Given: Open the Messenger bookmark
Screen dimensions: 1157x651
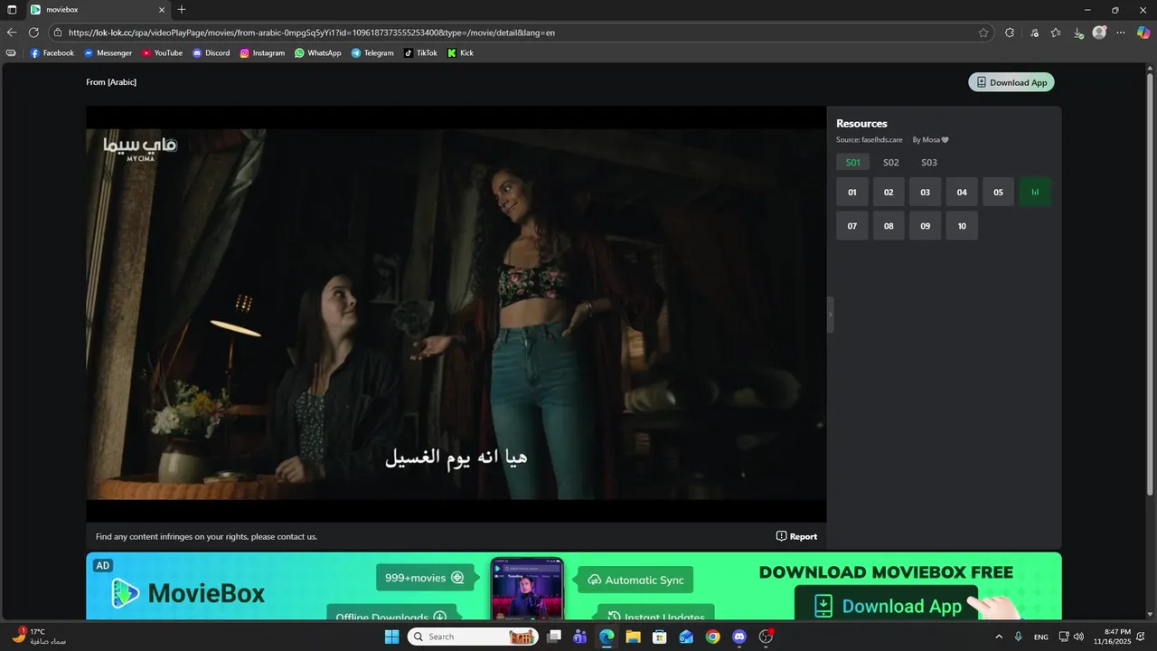Looking at the screenshot, I should [108, 53].
